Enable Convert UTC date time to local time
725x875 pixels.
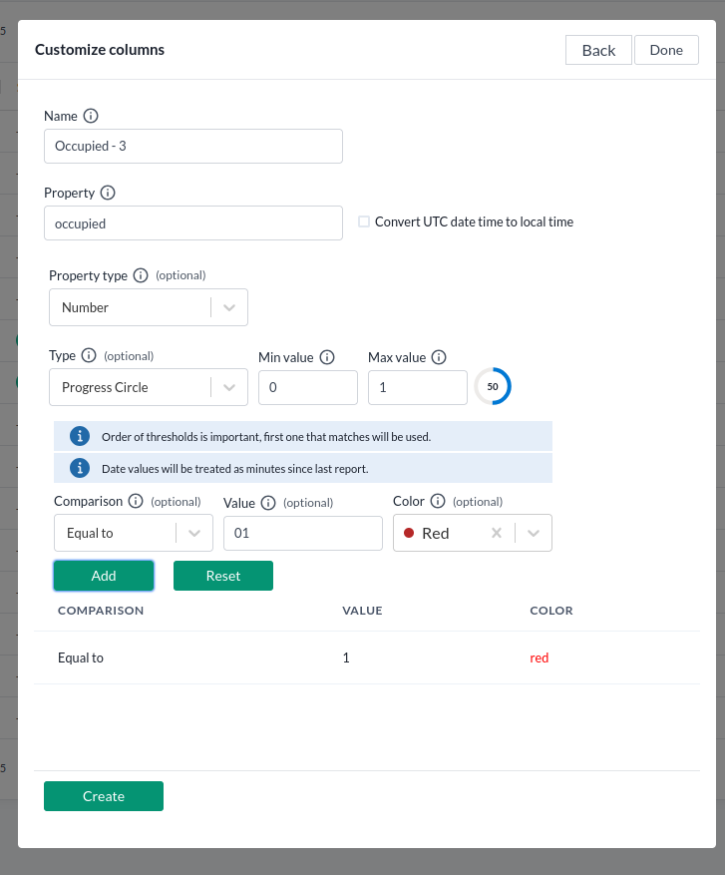point(364,221)
